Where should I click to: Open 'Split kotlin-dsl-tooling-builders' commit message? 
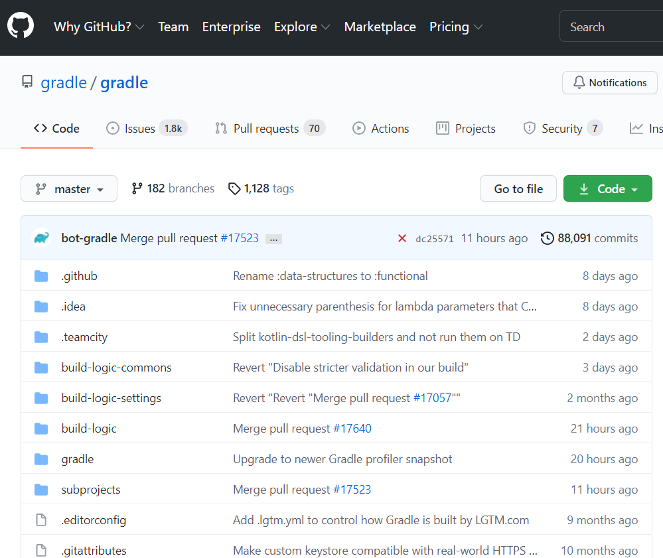point(376,337)
